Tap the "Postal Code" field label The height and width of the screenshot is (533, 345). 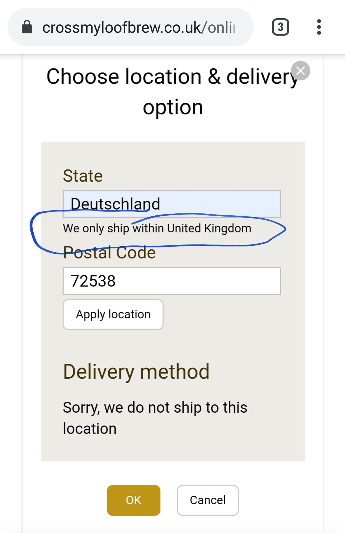[109, 253]
